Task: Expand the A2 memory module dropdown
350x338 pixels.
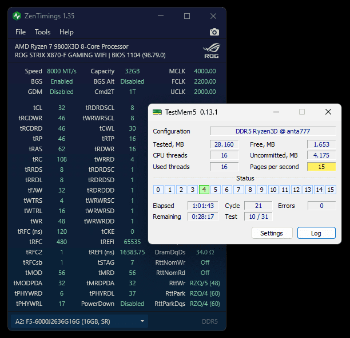Action: 79,321
